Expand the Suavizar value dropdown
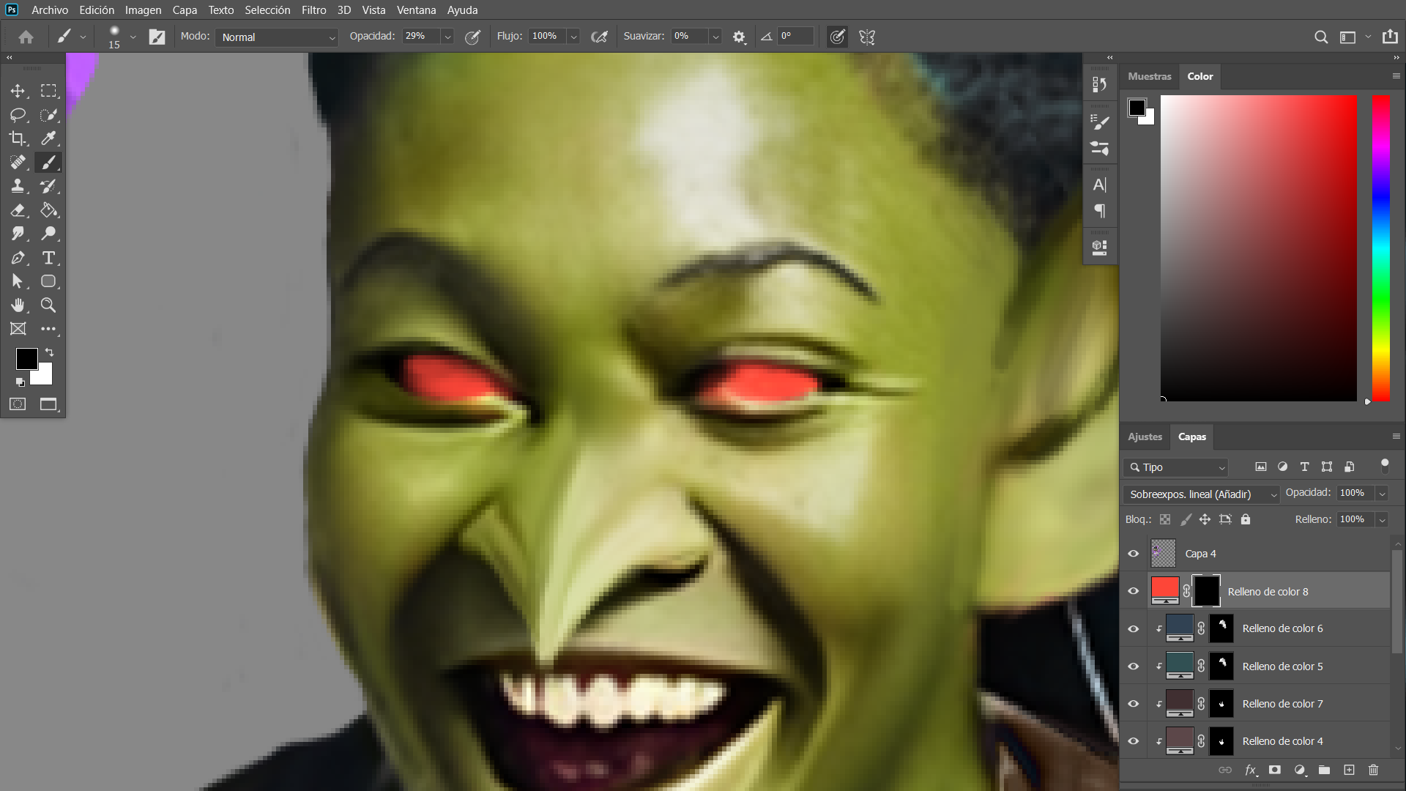Screen dimensions: 1406x791 tap(715, 37)
